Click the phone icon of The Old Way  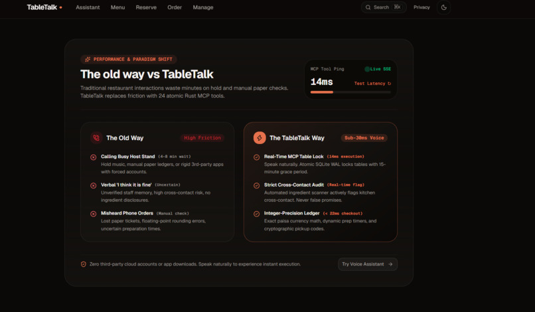tap(96, 138)
